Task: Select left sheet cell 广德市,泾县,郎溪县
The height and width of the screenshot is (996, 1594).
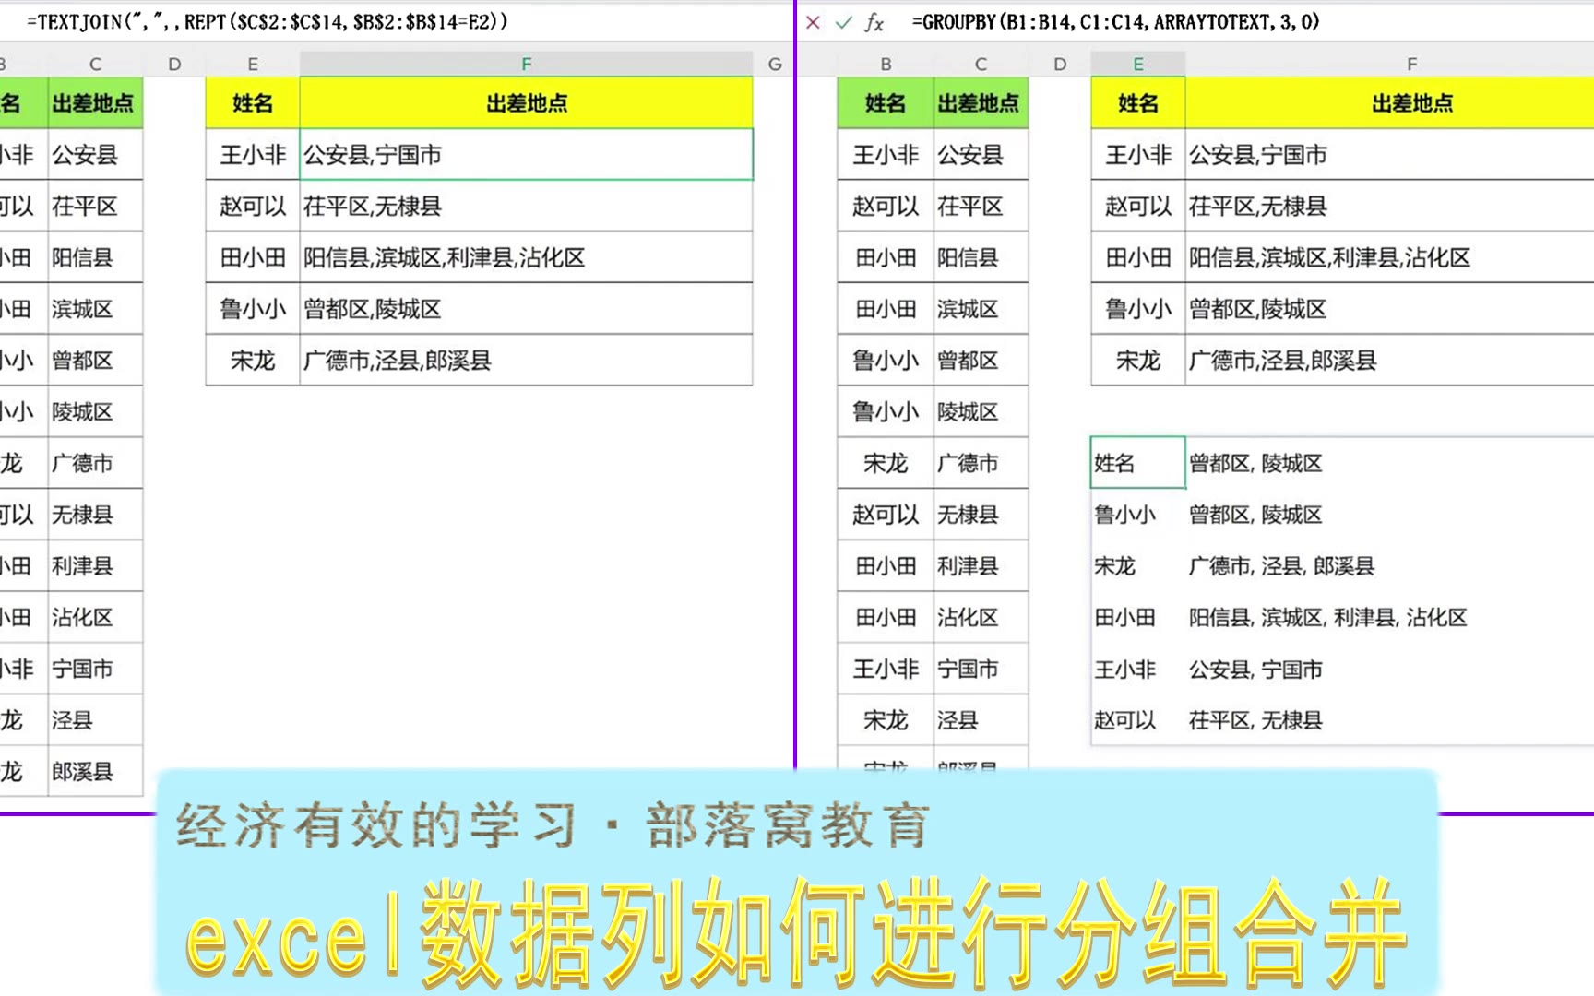Action: pyautogui.click(x=526, y=361)
